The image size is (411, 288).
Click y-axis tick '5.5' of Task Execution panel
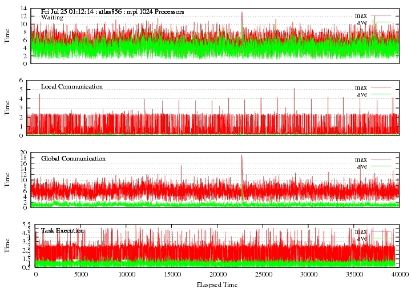point(26,225)
